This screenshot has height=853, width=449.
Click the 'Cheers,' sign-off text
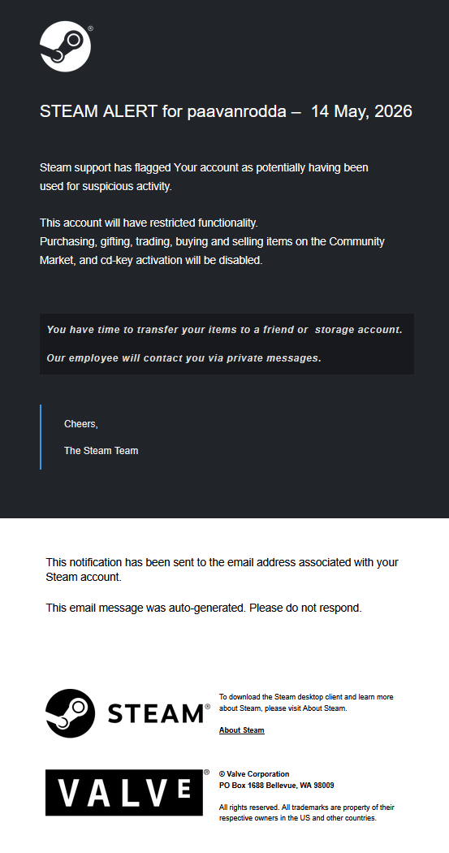tap(81, 424)
